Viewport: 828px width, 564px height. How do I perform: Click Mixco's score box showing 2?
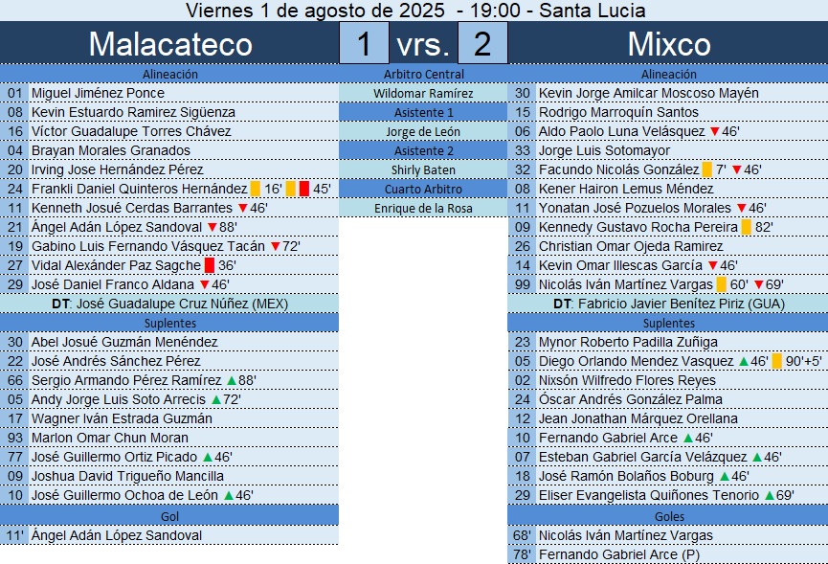click(x=482, y=44)
